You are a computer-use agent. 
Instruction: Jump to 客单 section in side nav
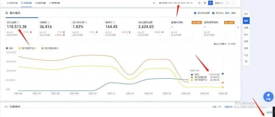tap(246, 42)
